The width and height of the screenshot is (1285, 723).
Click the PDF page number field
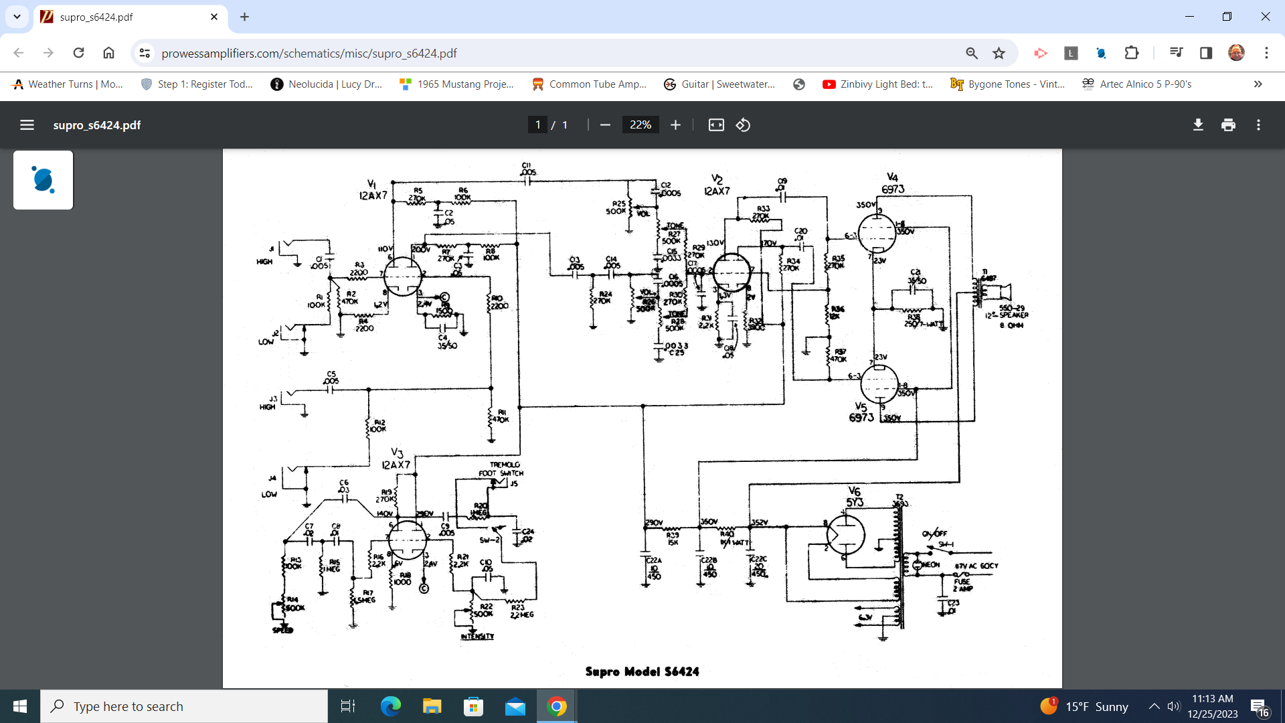click(537, 125)
